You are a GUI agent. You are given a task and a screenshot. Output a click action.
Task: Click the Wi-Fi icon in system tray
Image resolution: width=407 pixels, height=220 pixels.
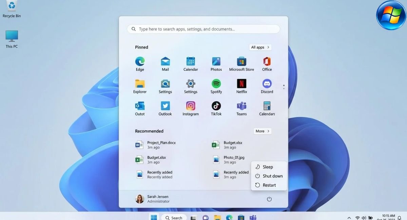tap(357, 218)
